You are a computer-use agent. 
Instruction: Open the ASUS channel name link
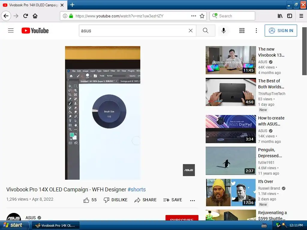pos(31,218)
